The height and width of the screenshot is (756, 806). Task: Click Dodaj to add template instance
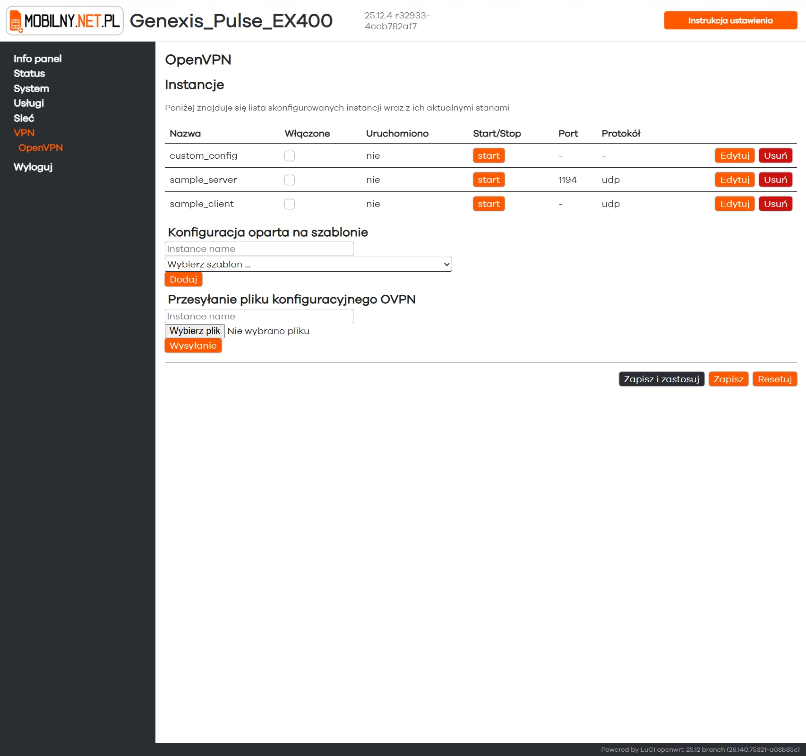(183, 279)
